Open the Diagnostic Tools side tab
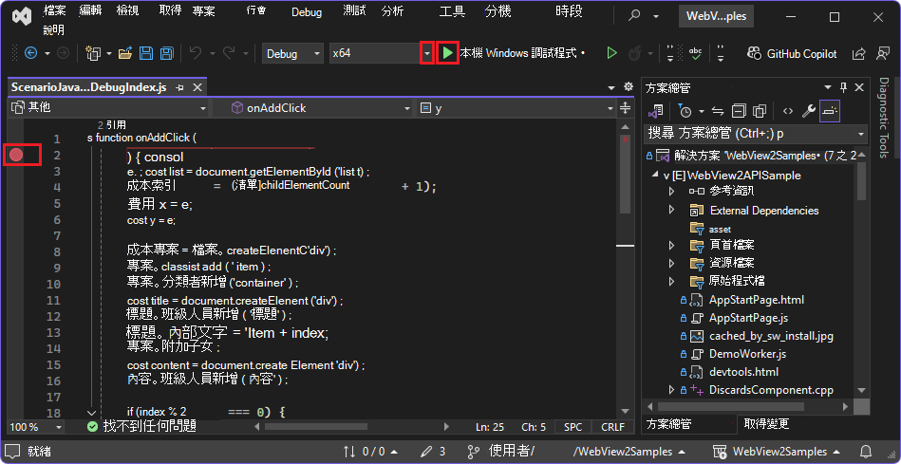Viewport: 901px width, 464px height. click(x=884, y=117)
